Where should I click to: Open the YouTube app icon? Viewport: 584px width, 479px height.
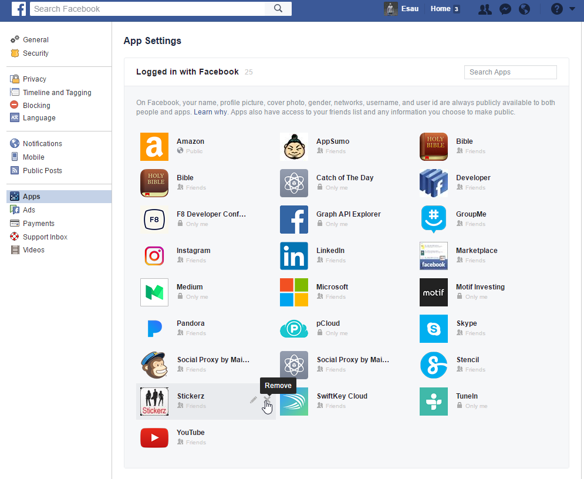click(154, 438)
